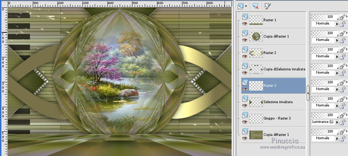Click opacity slider of striped Copia diRaster 1
348x156 pixels.
click(x=325, y=132)
